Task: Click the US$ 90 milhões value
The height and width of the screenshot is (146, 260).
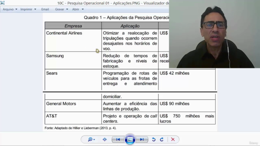Action: tap(174, 104)
